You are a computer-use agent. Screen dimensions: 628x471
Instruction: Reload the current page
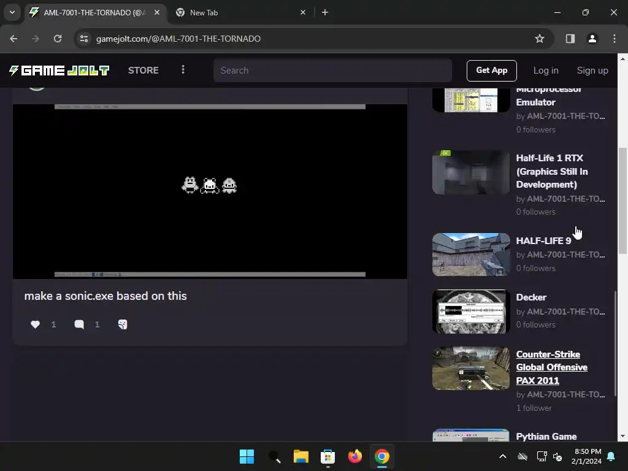point(58,39)
